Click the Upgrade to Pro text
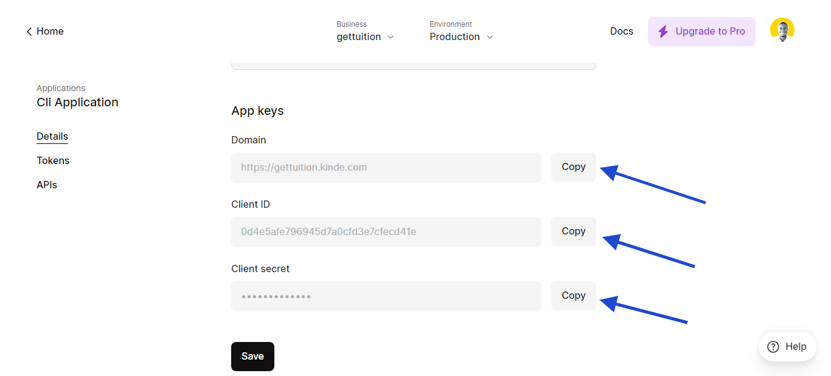 point(710,32)
